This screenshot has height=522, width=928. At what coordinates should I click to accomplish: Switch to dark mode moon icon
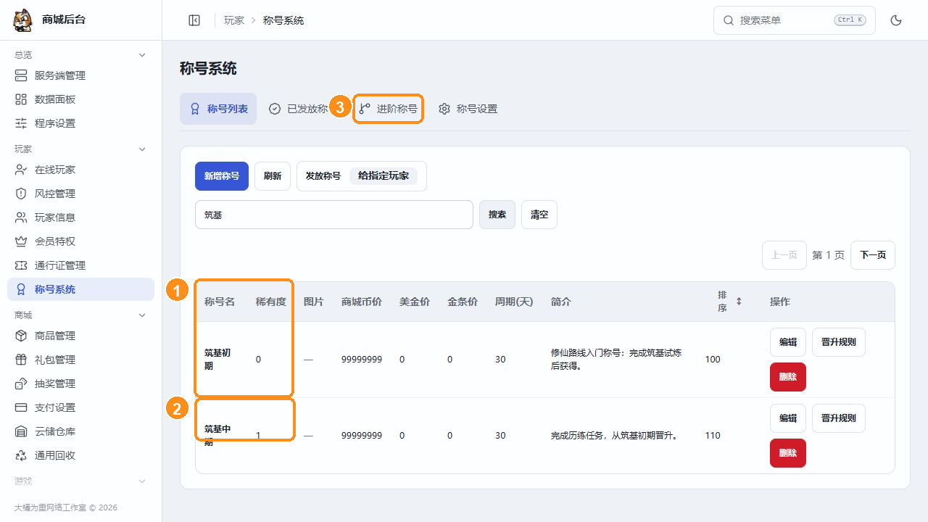(896, 20)
